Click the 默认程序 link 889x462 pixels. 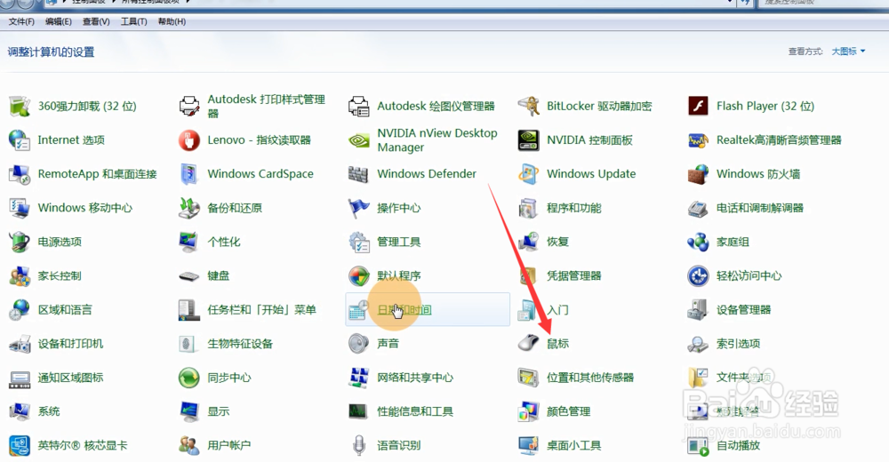399,276
